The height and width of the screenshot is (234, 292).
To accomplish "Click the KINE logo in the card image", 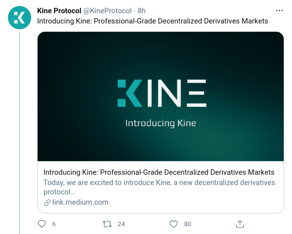I will 162,93.
